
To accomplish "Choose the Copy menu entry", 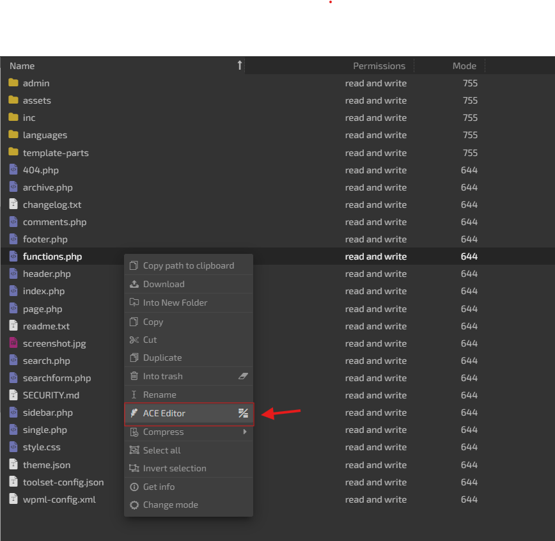I will click(189, 322).
